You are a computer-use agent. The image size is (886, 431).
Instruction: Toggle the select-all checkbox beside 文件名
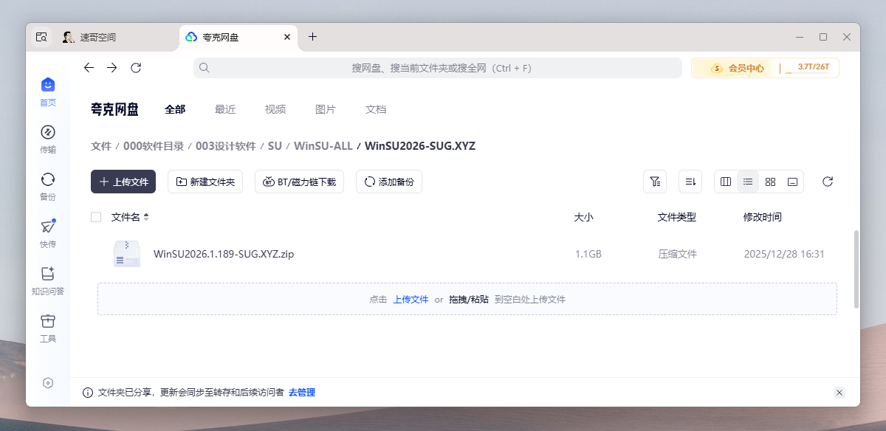tap(96, 217)
